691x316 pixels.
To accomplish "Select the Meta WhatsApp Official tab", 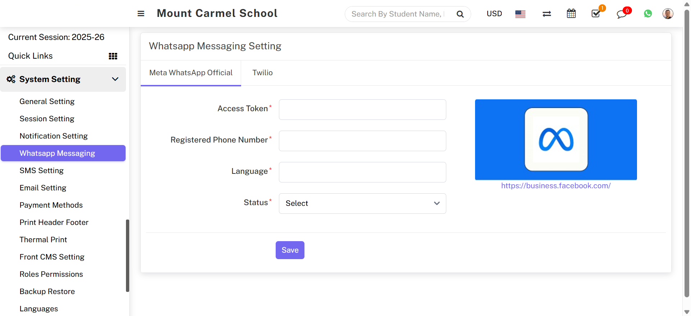I will coord(191,73).
